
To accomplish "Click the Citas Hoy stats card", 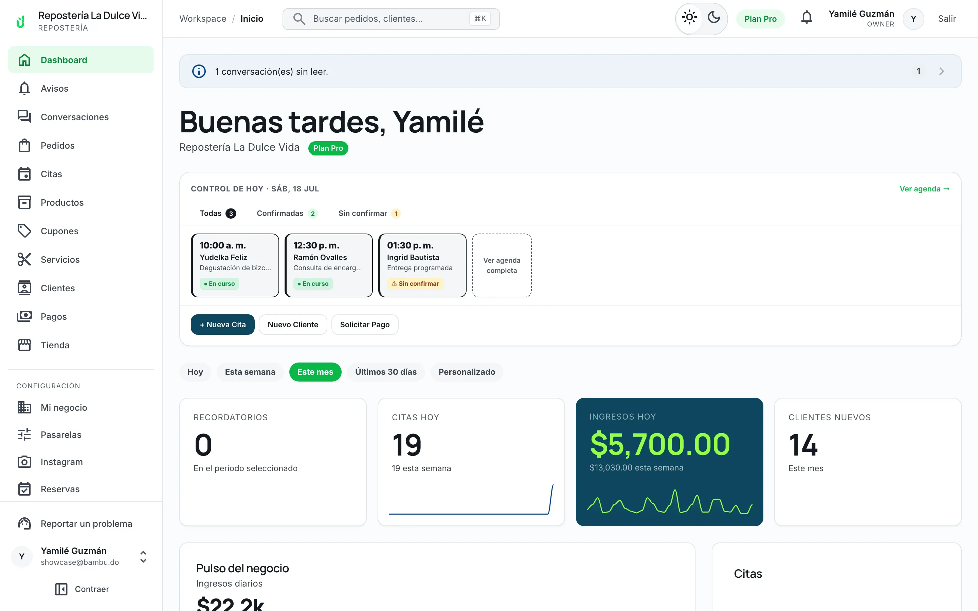I will pos(471,462).
